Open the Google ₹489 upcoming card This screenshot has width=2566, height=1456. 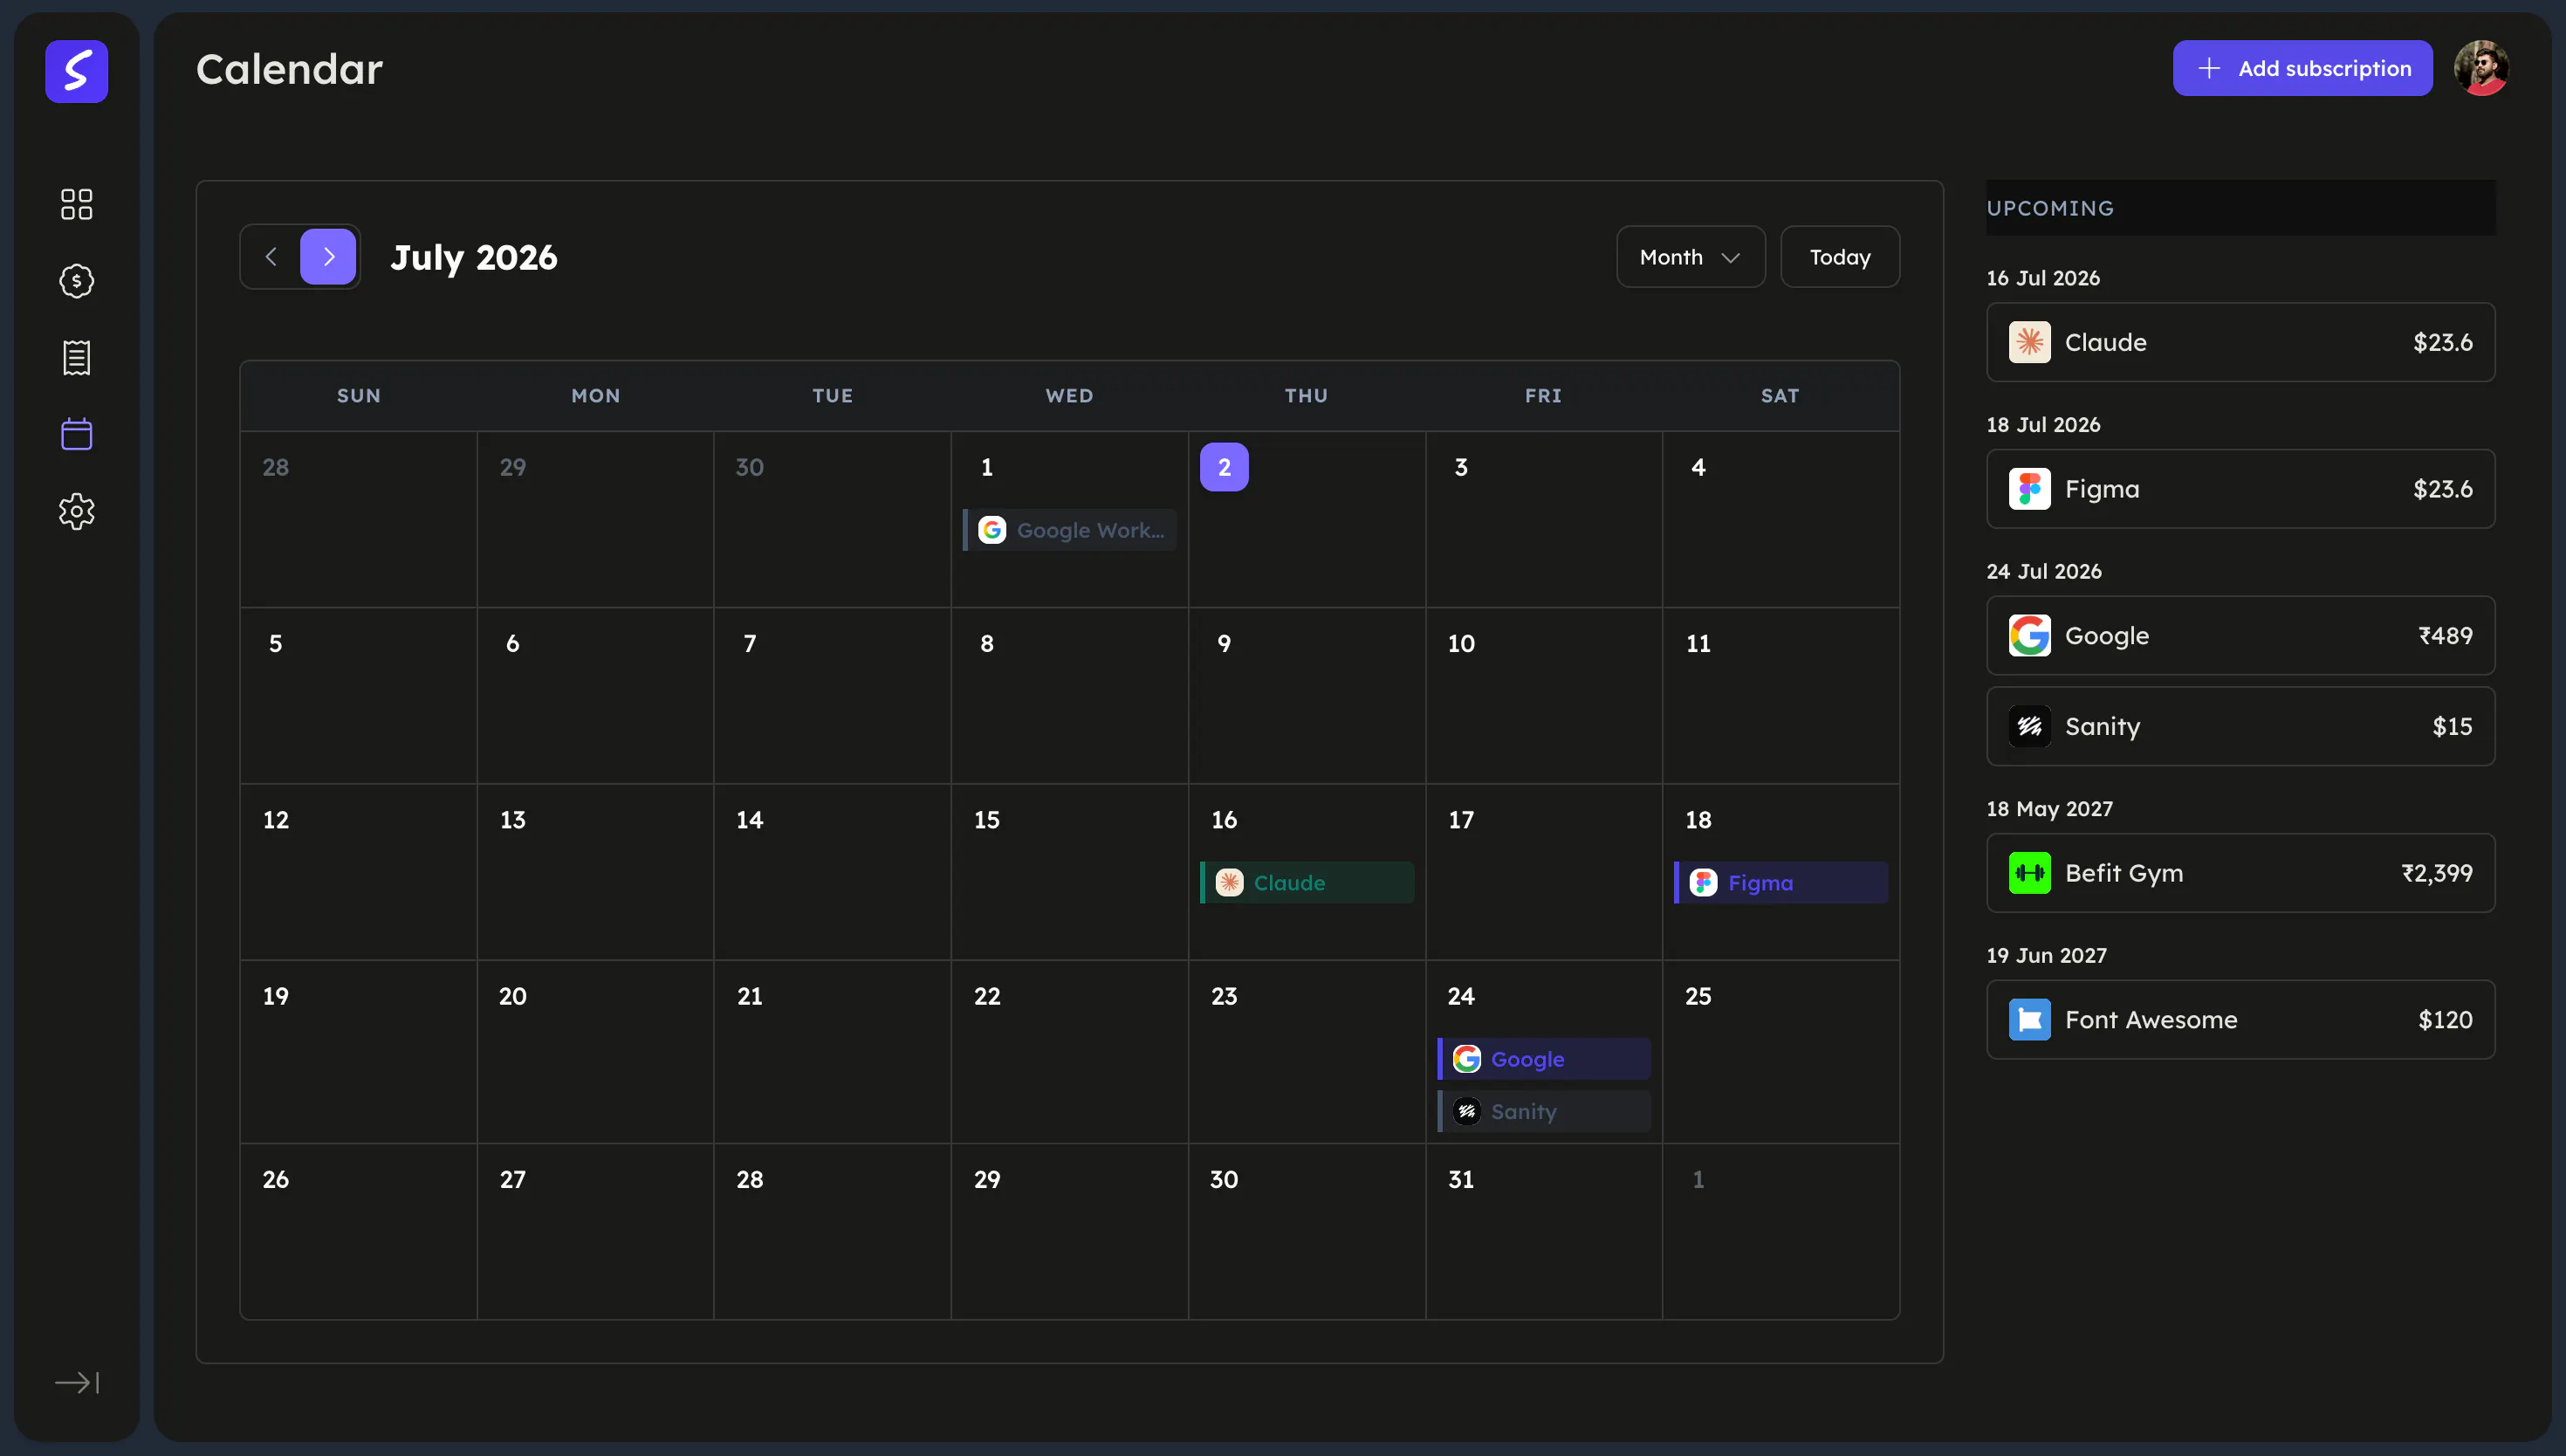(2240, 636)
